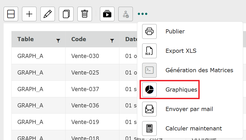Viewport: 246px width, 140px height.
Task: Add a new record with plus icon
Action: click(x=29, y=14)
